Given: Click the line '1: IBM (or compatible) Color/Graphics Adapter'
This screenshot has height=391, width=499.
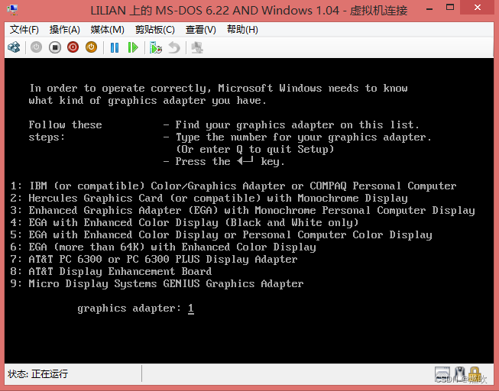Looking at the screenshot, I should tap(233, 186).
